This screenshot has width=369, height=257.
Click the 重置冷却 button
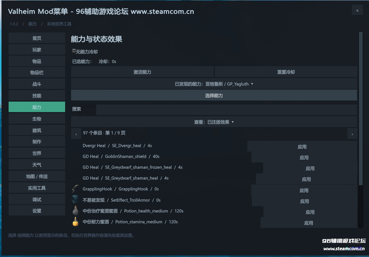(286, 72)
